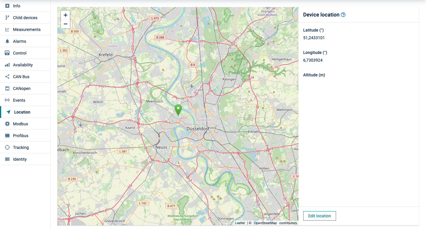
Task: Click the Latitude (°) label
Action: pos(313,30)
